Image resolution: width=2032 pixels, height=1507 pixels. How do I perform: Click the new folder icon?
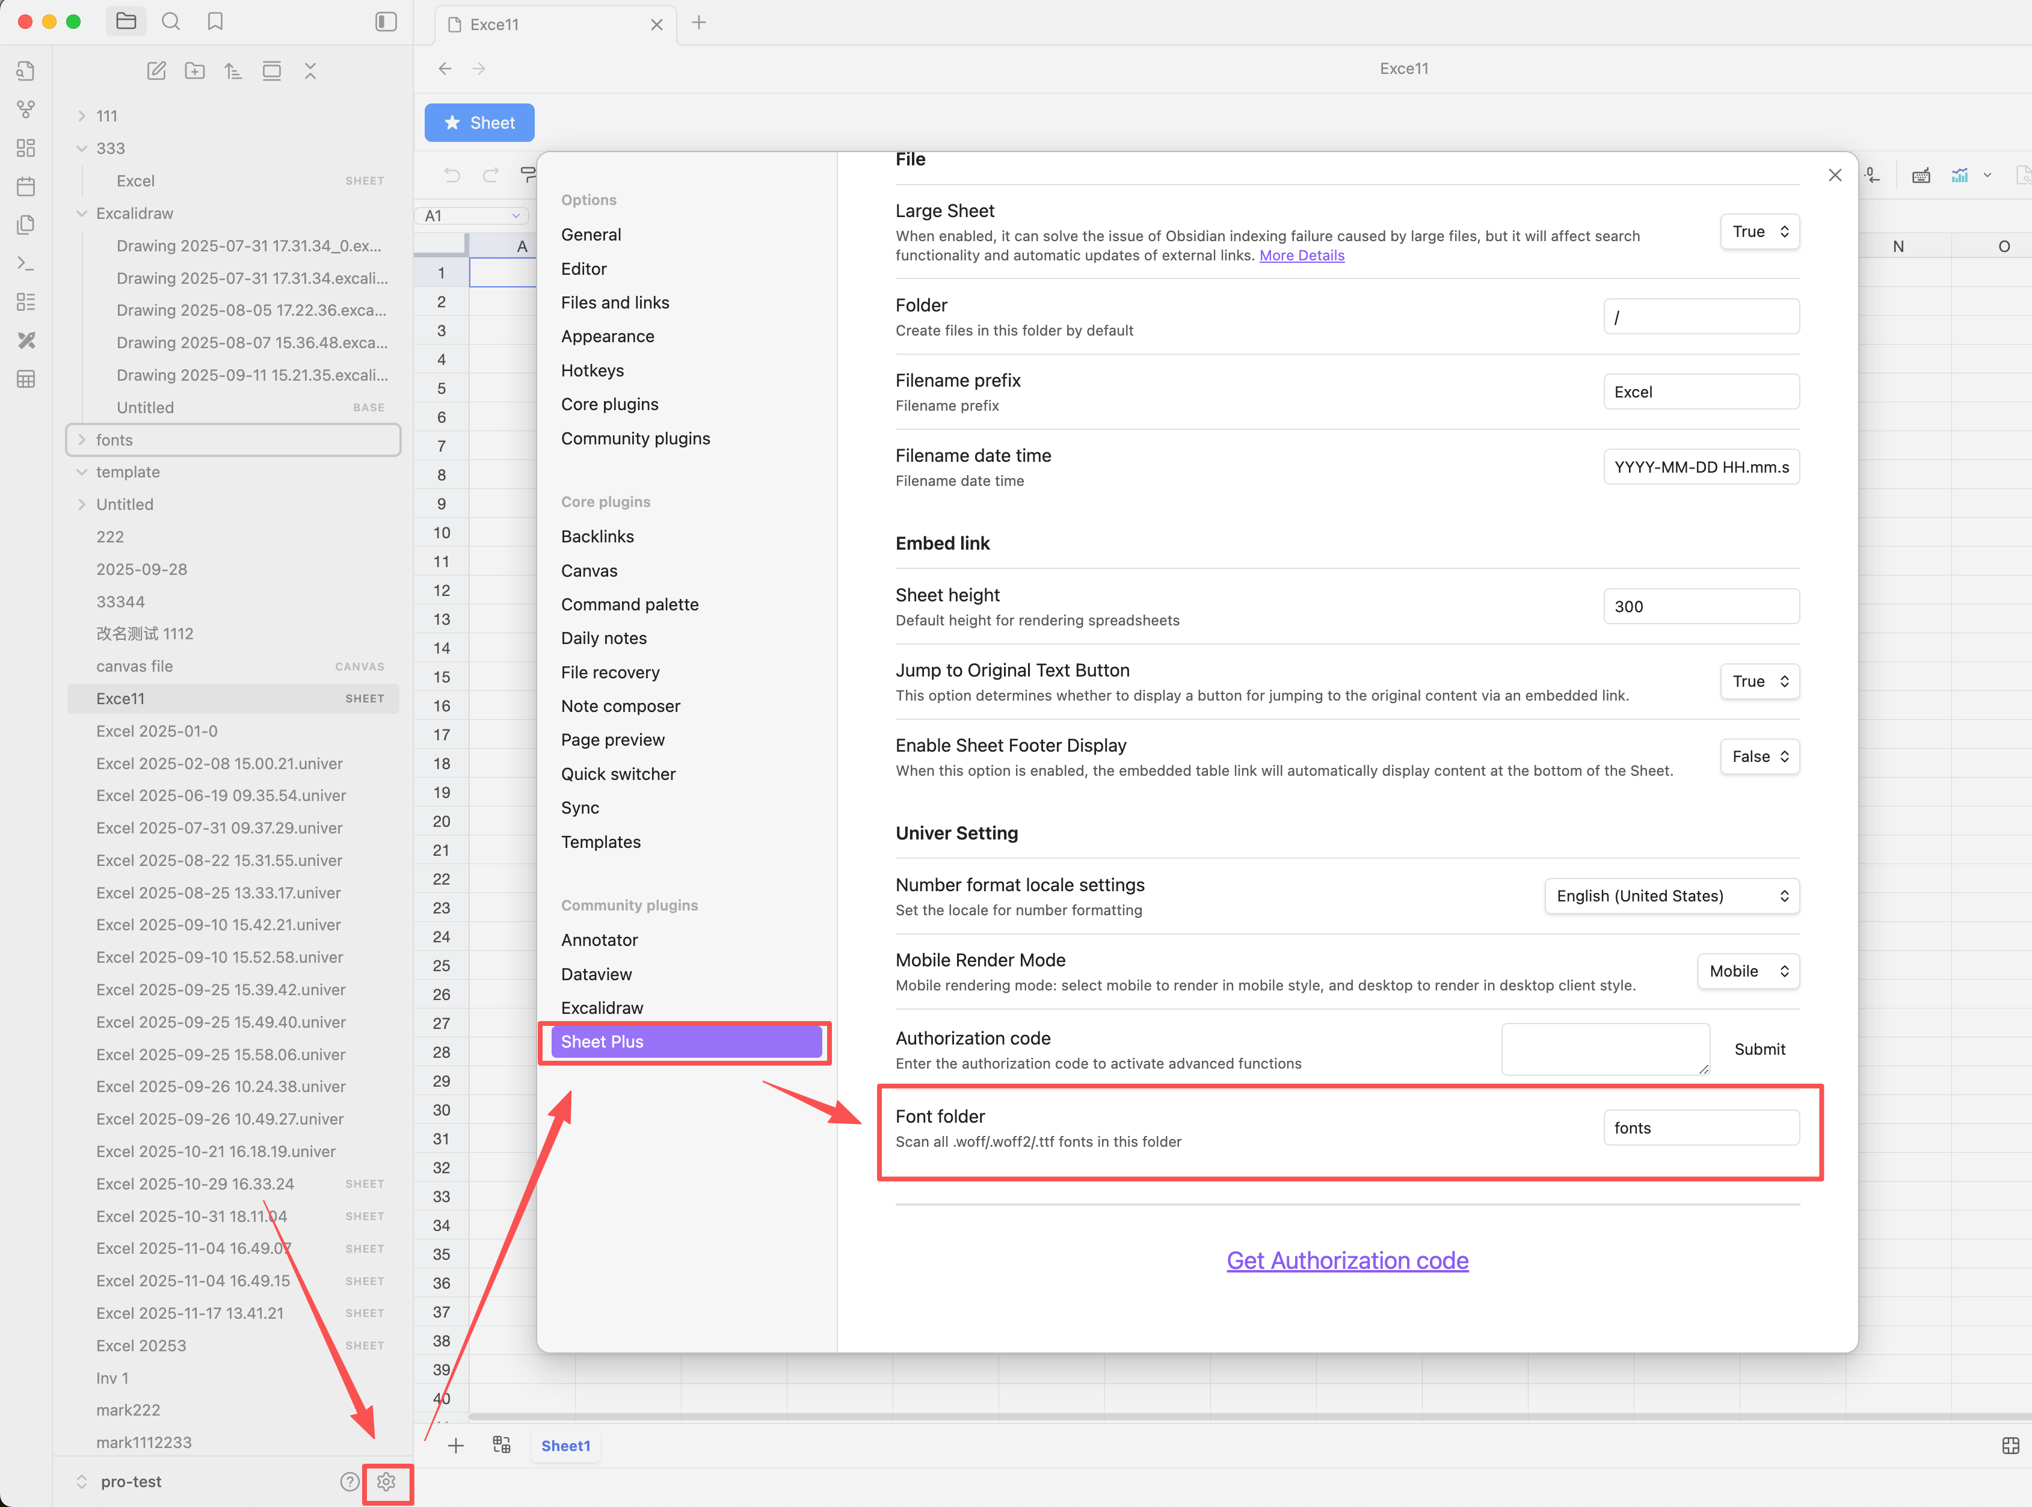point(194,71)
